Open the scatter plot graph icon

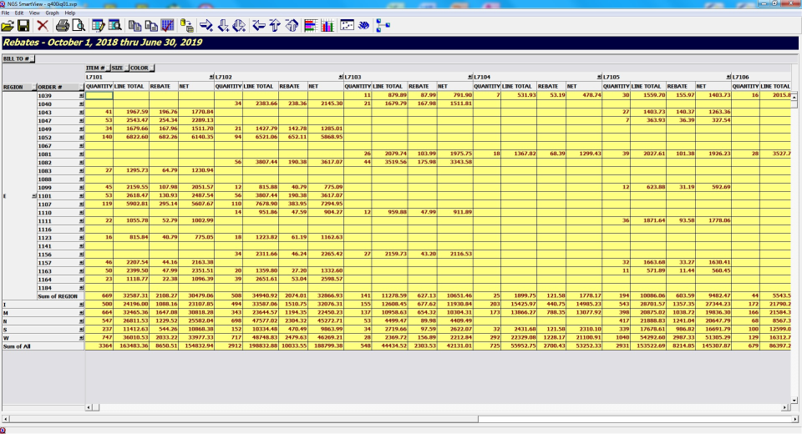click(347, 26)
